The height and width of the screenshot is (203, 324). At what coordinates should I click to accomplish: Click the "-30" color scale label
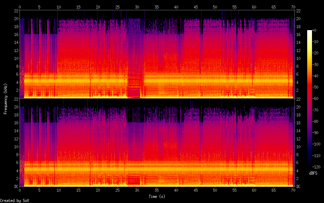pos(315,64)
